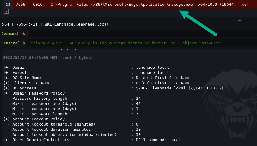This screenshot has width=257, height=146.
Task: Click the scroll-left arrow under the table
Action: coord(6,12)
